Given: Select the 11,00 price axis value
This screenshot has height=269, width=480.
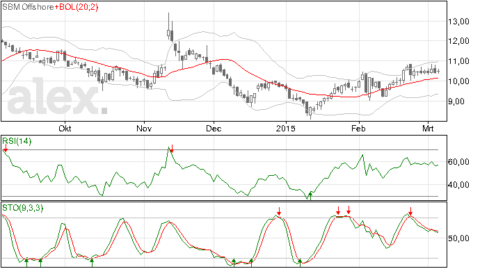Looking at the screenshot, I should coord(458,61).
